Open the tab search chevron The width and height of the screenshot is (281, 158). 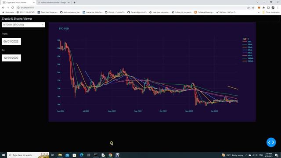257,2
